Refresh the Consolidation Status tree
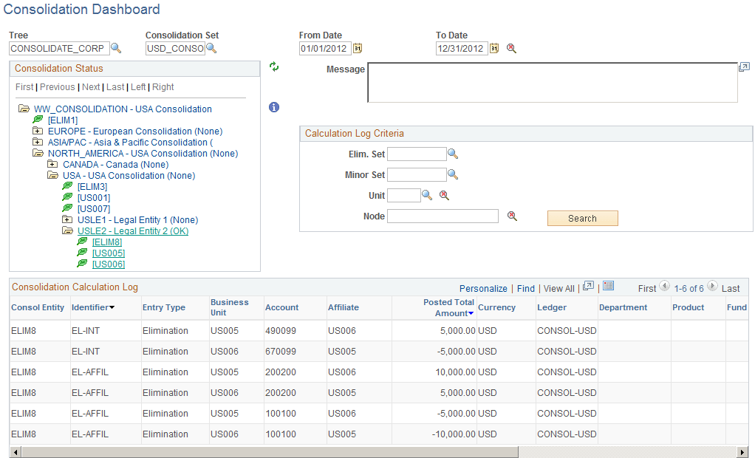This screenshot has width=755, height=458. click(x=274, y=66)
